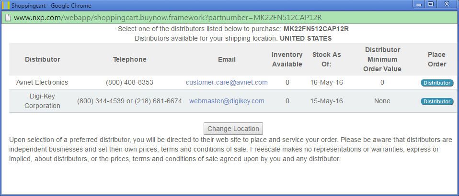Click the page icon beside the URL

click(7, 18)
